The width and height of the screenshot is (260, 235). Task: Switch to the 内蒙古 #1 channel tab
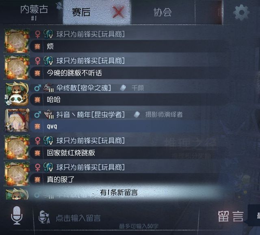(x=34, y=13)
